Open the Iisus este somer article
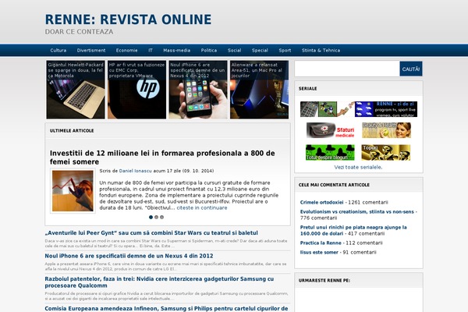 point(319,252)
